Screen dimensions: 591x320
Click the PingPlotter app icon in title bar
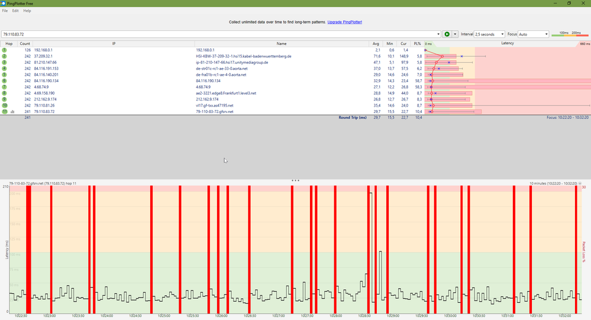click(4, 3)
